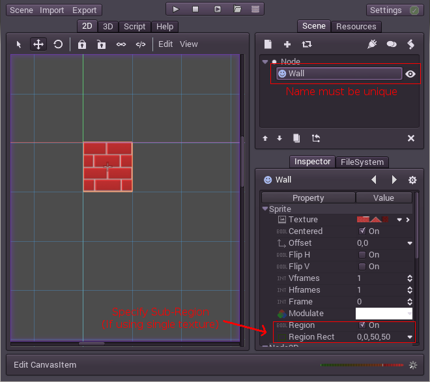Viewport: 430px width, 382px height.
Task: Click the Texture preview thumbnail
Action: point(373,220)
